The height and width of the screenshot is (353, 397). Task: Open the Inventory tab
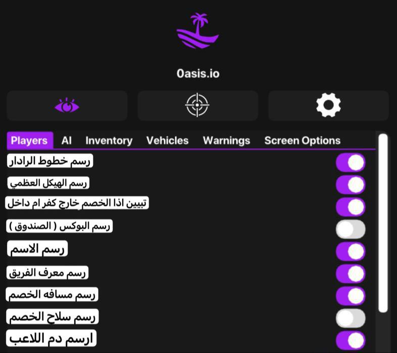(x=109, y=140)
